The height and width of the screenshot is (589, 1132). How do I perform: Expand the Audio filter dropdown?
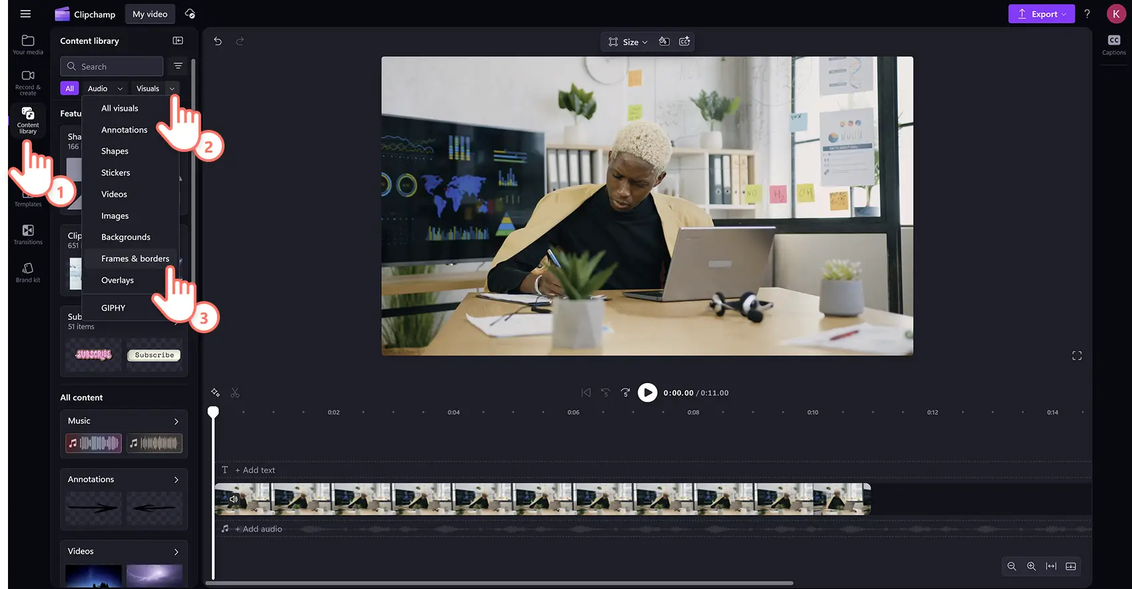pos(120,89)
